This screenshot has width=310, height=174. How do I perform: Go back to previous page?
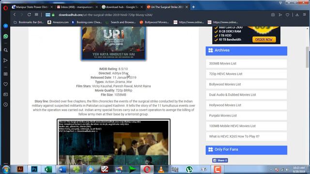(x=15, y=14)
